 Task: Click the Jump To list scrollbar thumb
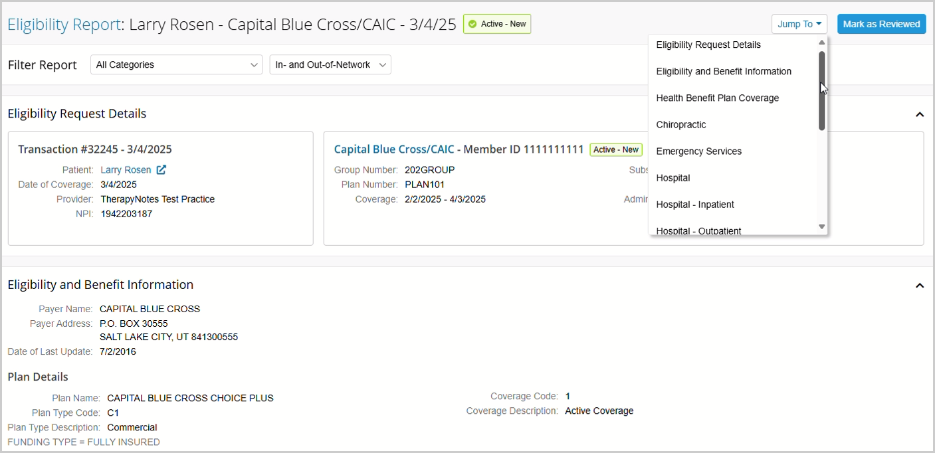tap(822, 90)
